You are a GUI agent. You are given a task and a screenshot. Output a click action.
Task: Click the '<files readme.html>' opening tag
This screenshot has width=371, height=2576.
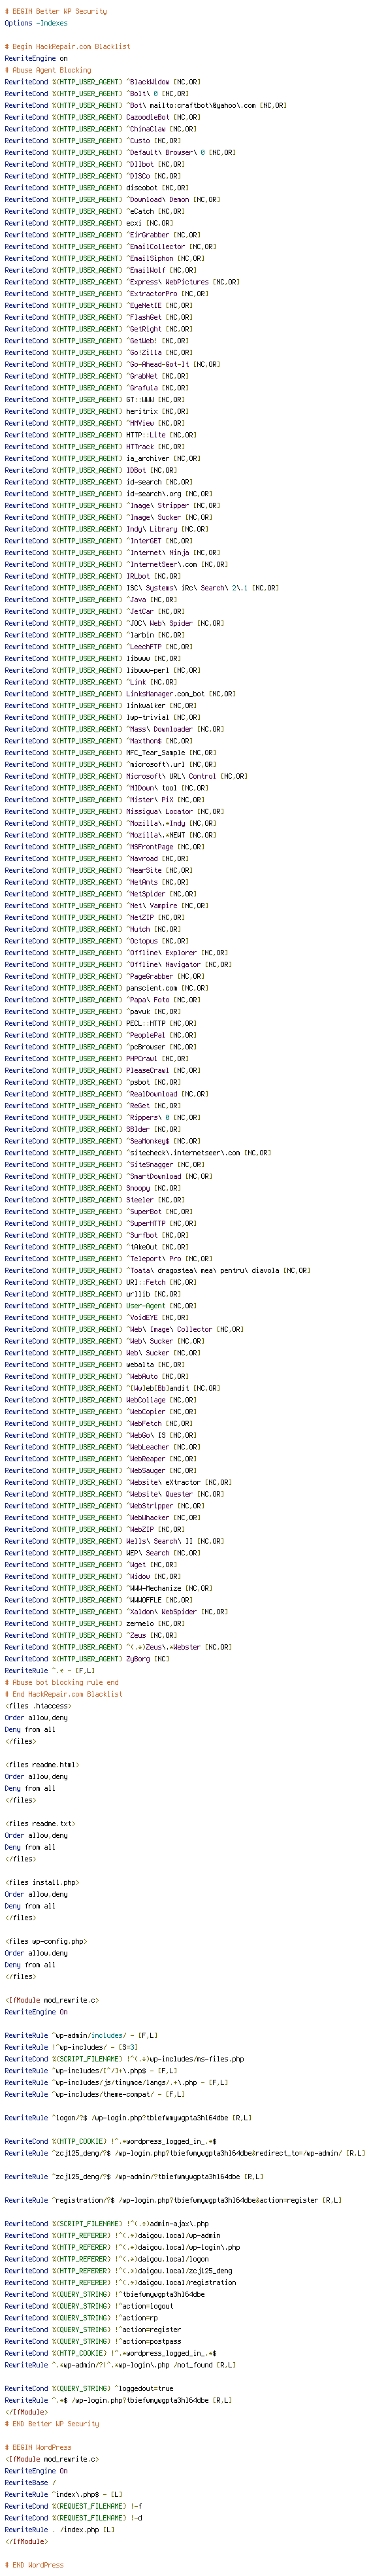pyautogui.click(x=42, y=1765)
